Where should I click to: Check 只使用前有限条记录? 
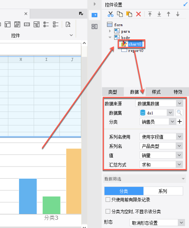pos(108,199)
